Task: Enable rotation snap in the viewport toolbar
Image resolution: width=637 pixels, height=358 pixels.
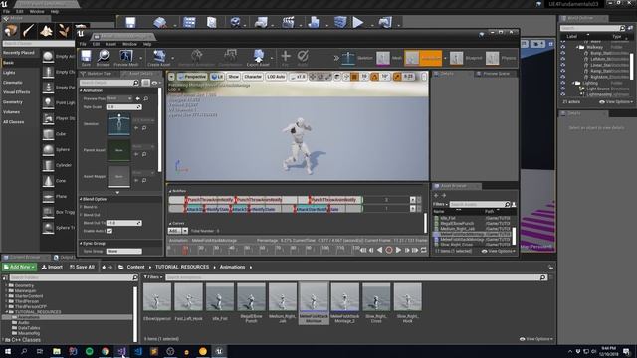Action: point(374,76)
